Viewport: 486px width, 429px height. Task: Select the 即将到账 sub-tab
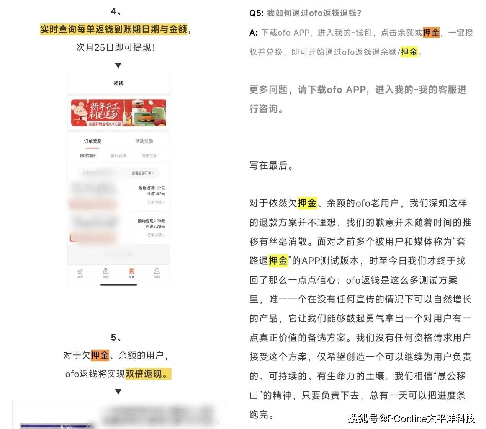(x=88, y=156)
